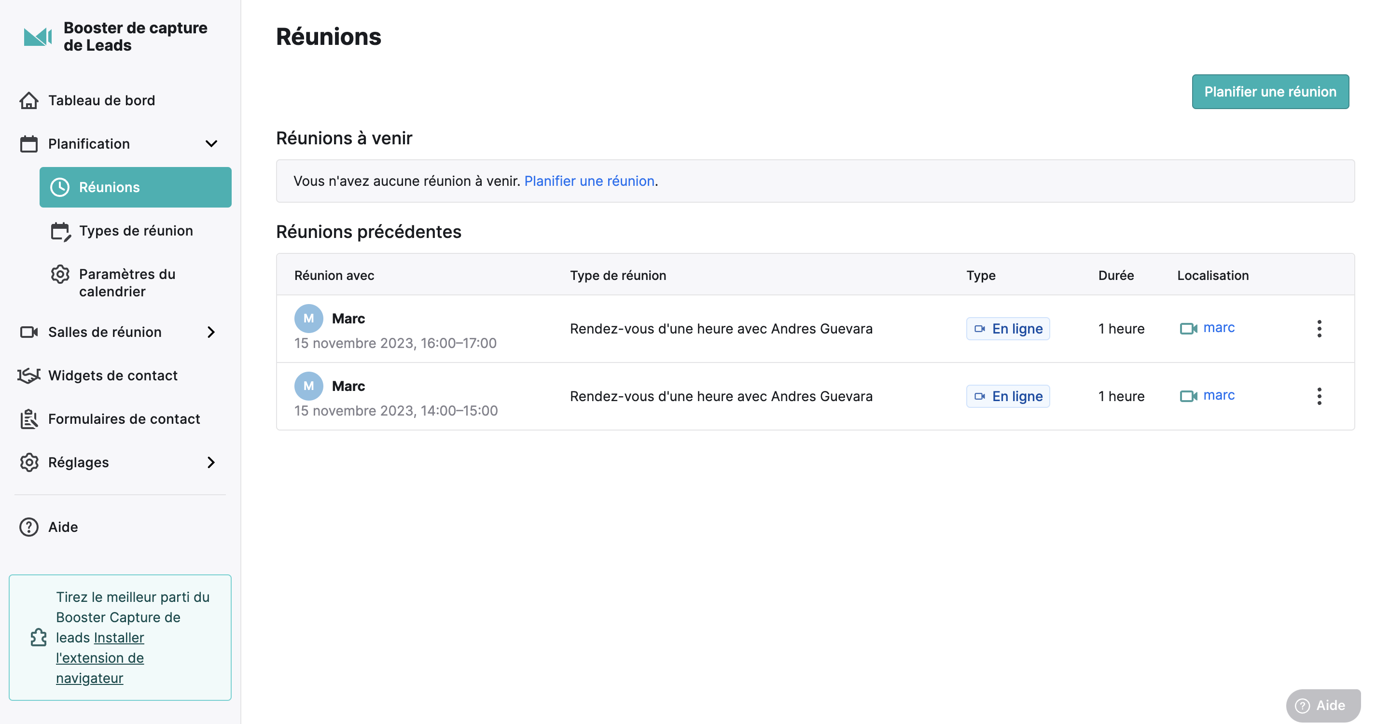This screenshot has height=724, width=1390.
Task: Click the Tableau de bord home icon
Action: pyautogui.click(x=28, y=100)
